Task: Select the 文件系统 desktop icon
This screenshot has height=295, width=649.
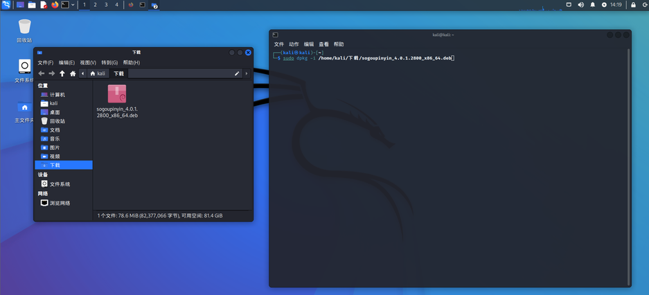Action: coord(24,71)
